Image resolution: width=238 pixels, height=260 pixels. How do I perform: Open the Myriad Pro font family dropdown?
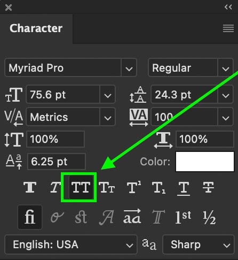pos(70,67)
